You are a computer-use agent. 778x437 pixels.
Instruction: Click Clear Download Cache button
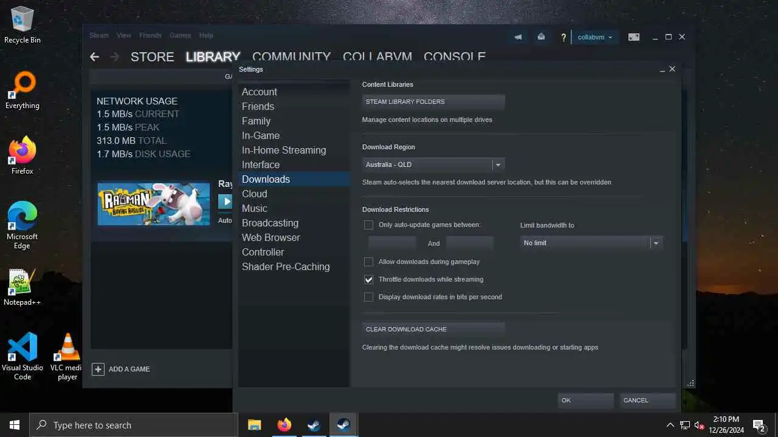[433, 329]
